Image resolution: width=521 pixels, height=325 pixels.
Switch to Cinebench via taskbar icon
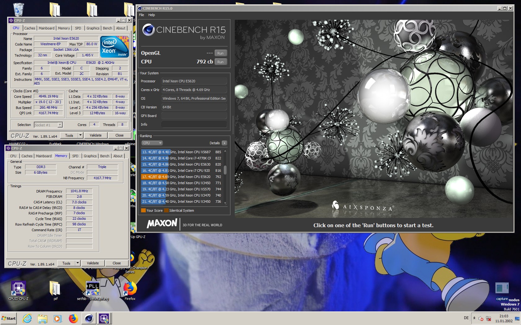89,318
